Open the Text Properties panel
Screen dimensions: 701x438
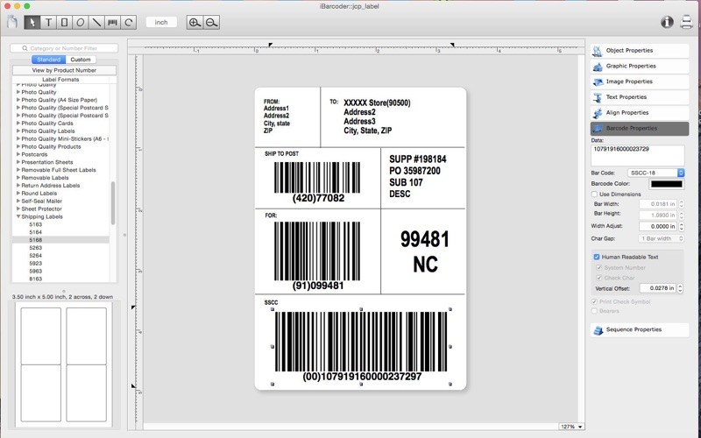pos(640,97)
